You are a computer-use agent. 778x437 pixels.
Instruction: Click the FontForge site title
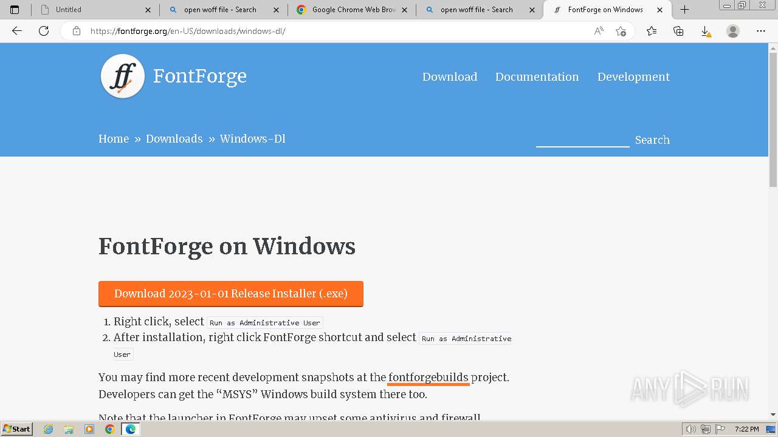pyautogui.click(x=200, y=76)
